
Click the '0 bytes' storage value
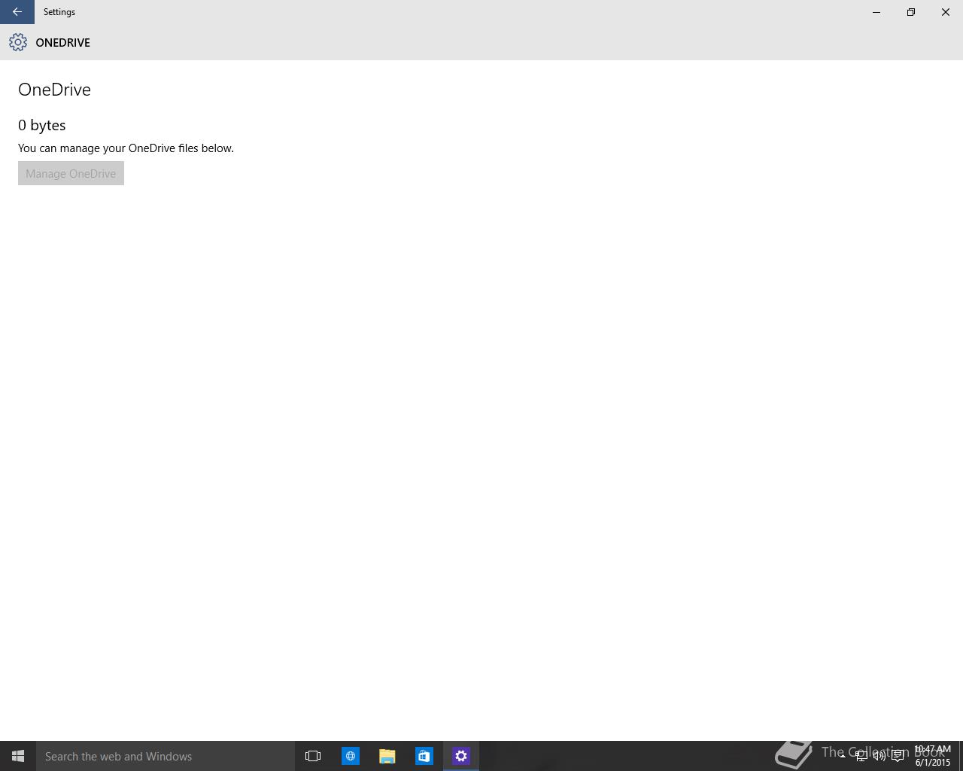[42, 125]
